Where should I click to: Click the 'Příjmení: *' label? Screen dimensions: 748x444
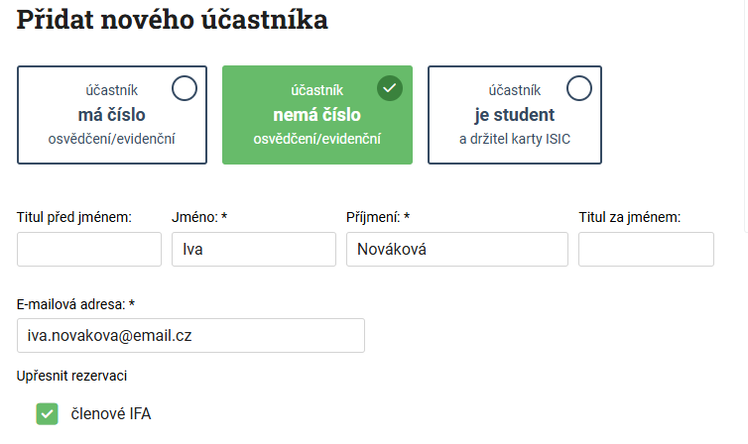378,217
